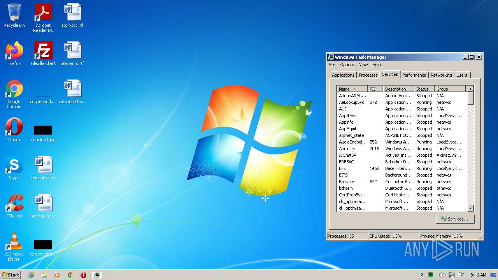This screenshot has height=280, width=498.
Task: Click the Opera icon in the taskbar
Action: click(83, 275)
